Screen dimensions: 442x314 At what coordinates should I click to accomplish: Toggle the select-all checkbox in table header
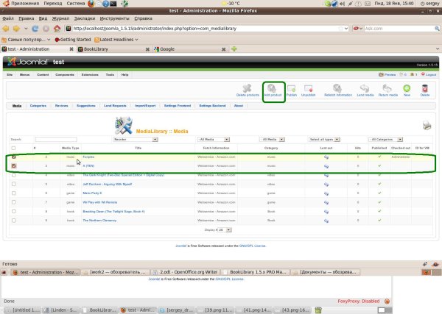coord(13,148)
